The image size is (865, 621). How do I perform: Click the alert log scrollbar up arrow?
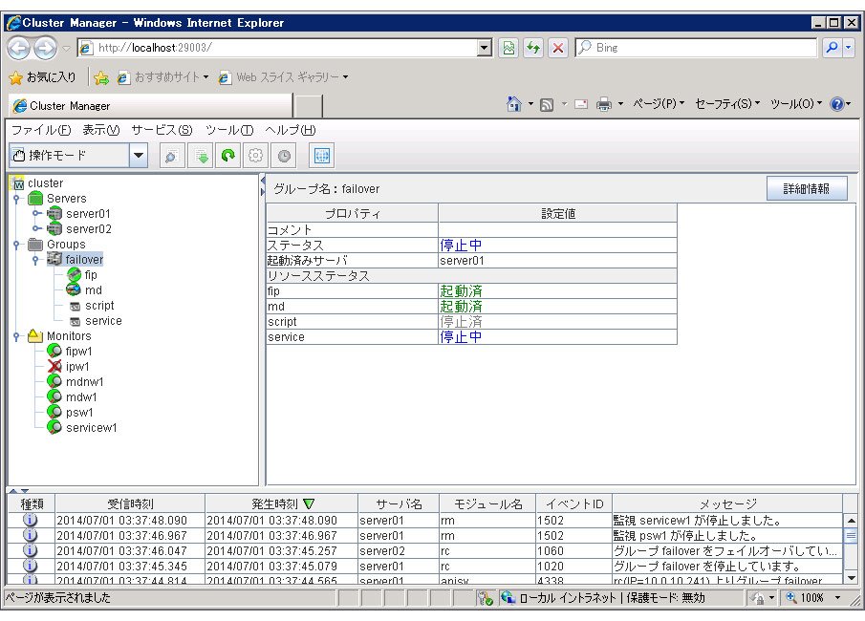coord(852,520)
